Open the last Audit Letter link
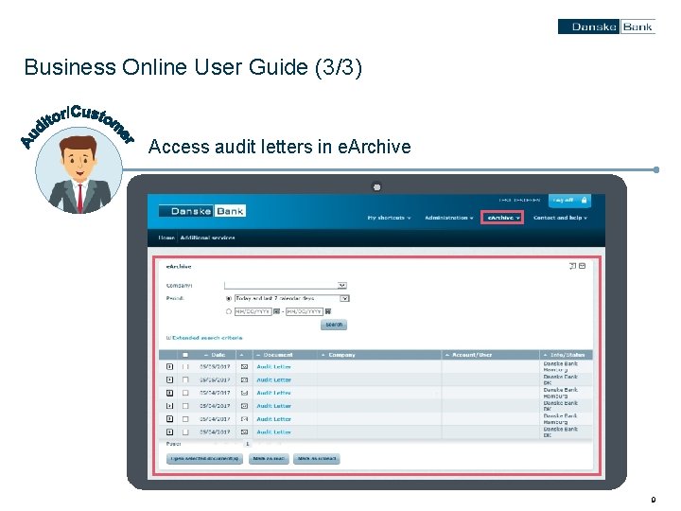 273,432
